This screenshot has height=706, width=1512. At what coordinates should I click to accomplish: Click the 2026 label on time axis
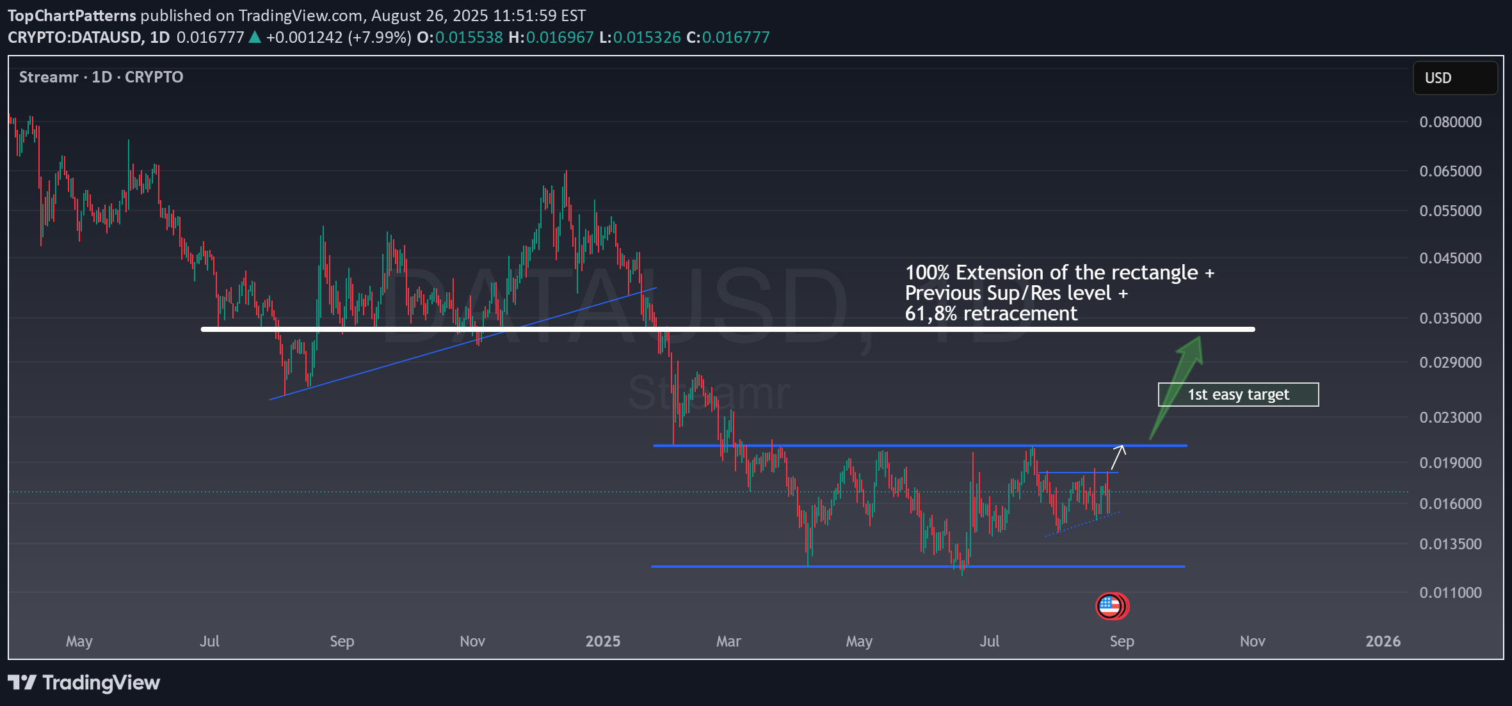1383,641
